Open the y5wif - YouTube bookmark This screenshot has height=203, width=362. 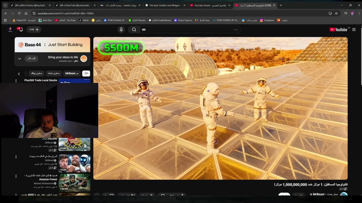pyautogui.click(x=65, y=20)
